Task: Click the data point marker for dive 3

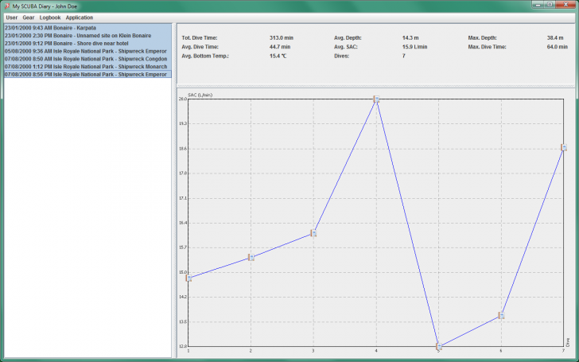Action: coord(313,233)
